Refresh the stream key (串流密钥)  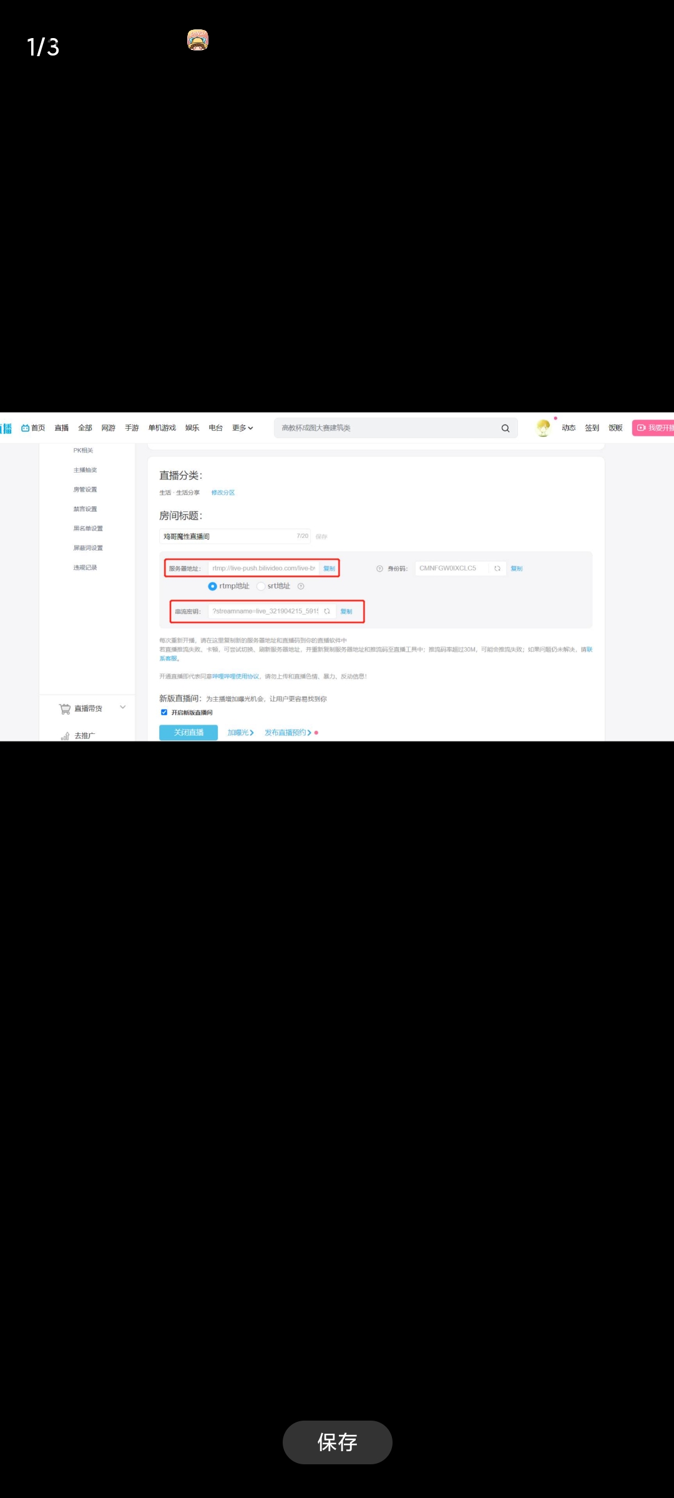coord(327,612)
